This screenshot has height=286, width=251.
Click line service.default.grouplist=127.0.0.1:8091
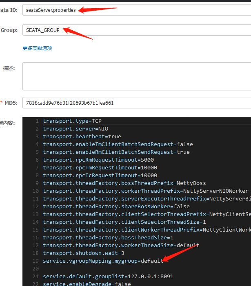108,277
